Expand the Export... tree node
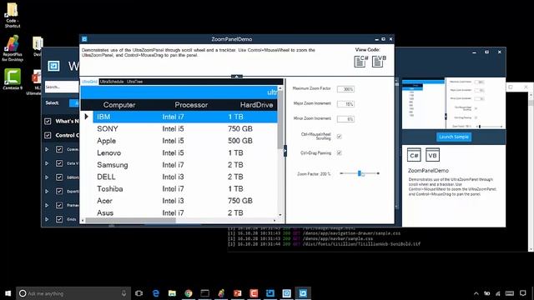 (x=47, y=191)
